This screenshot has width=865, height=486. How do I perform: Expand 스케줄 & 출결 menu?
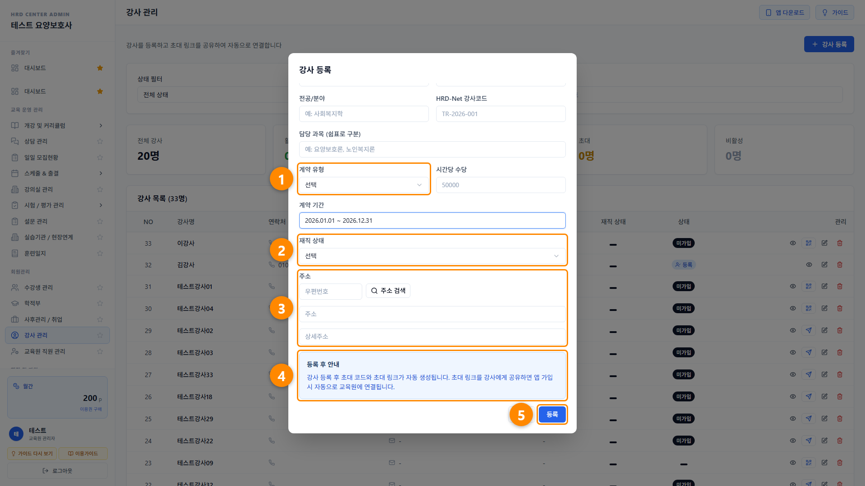point(57,173)
